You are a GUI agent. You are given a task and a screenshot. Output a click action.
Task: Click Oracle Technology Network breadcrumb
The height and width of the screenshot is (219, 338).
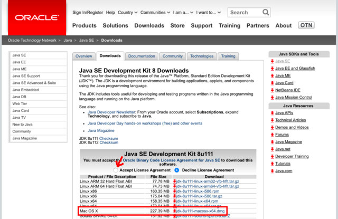pos(32,40)
